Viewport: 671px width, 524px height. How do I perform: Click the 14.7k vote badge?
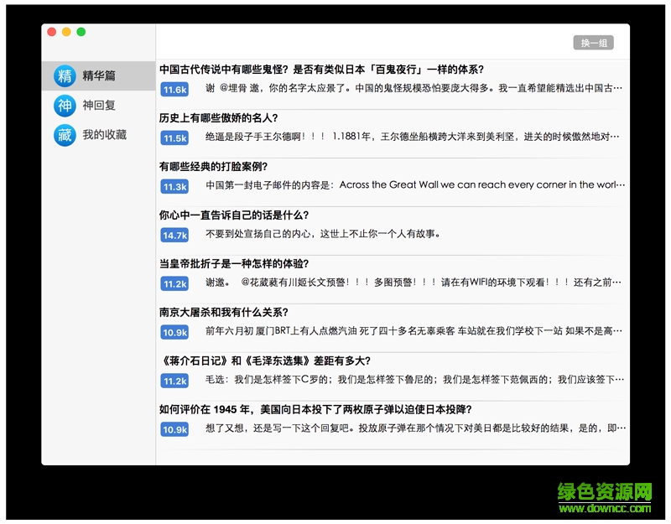pyautogui.click(x=174, y=236)
